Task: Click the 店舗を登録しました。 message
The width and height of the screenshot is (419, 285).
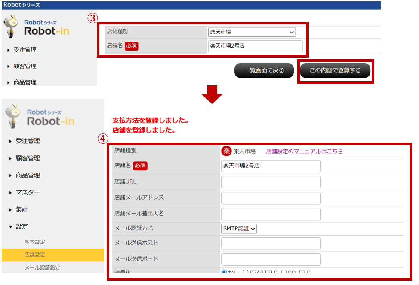Action: point(144,130)
